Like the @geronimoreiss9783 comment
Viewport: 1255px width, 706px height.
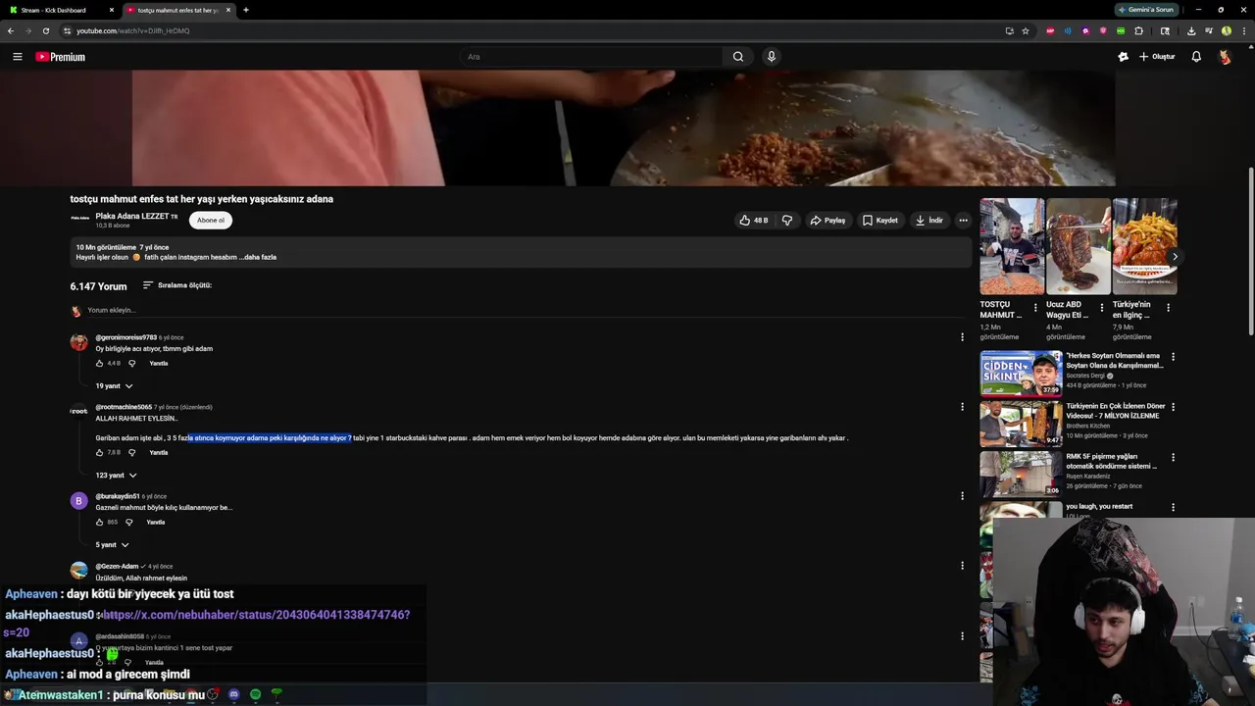point(100,363)
